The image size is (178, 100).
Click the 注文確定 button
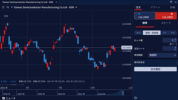[155, 69]
